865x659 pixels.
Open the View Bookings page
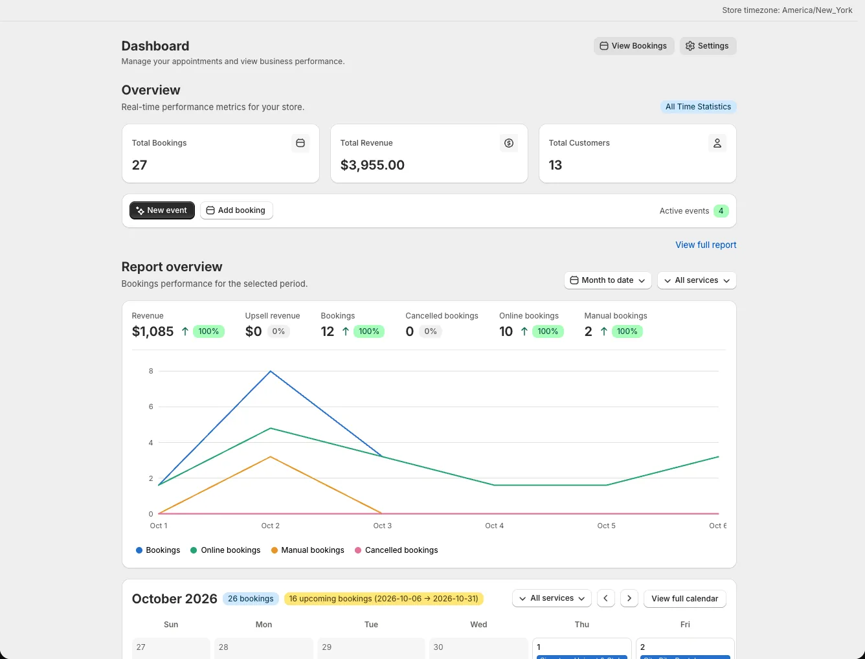point(634,46)
